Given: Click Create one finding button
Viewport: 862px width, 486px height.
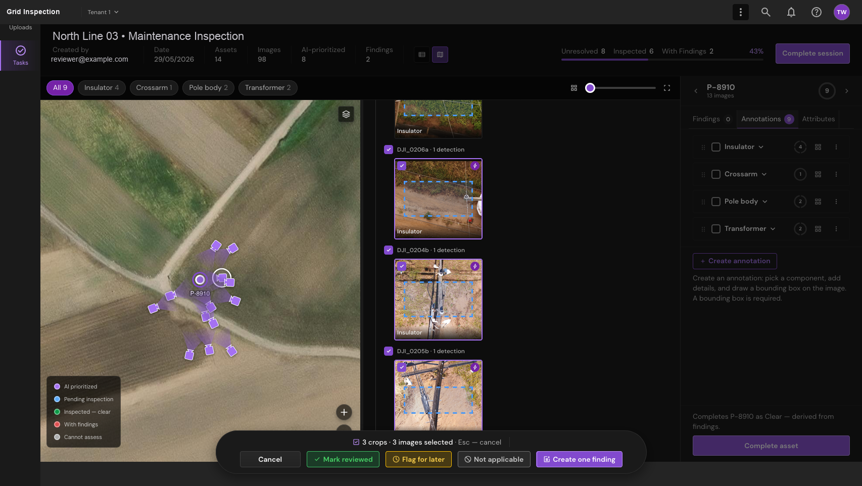Looking at the screenshot, I should pos(579,459).
